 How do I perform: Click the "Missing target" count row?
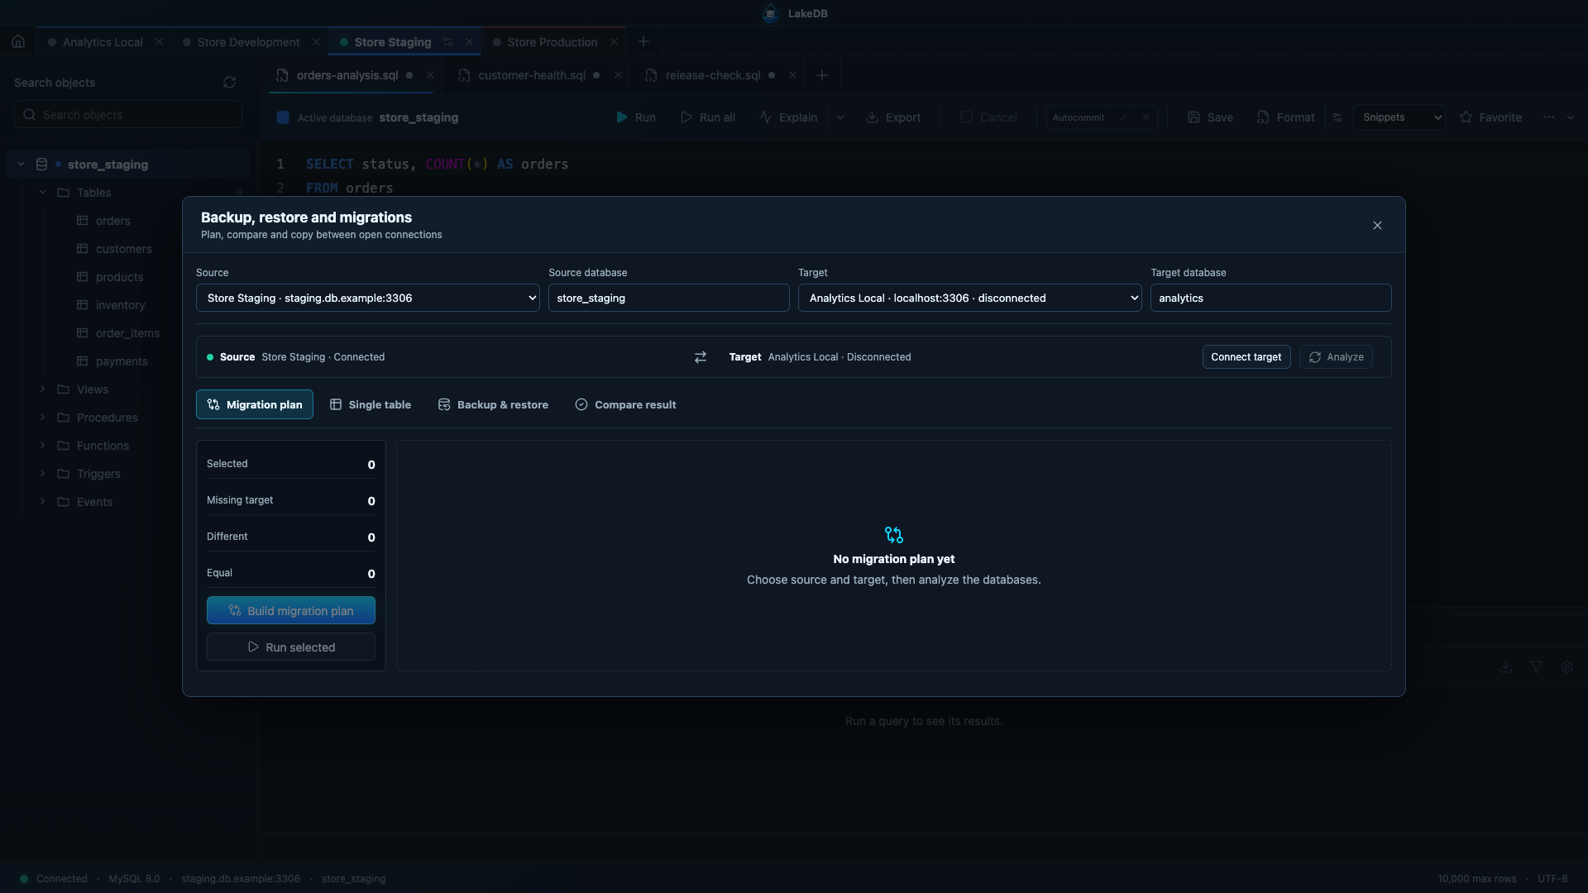coord(291,500)
